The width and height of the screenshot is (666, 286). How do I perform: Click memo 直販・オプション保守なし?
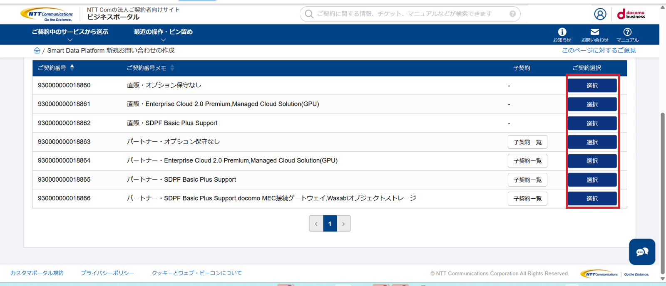point(164,85)
